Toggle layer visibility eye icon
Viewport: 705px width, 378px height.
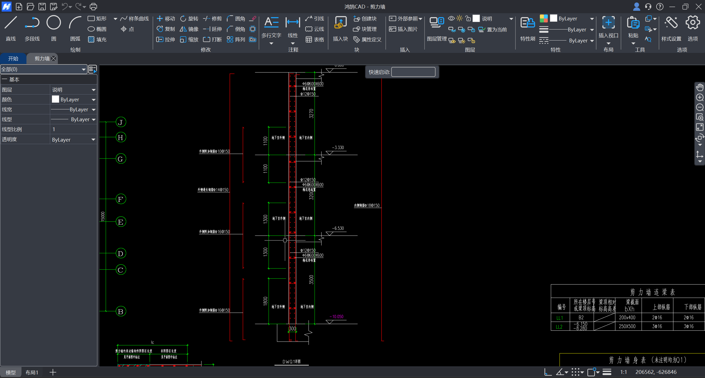[451, 18]
